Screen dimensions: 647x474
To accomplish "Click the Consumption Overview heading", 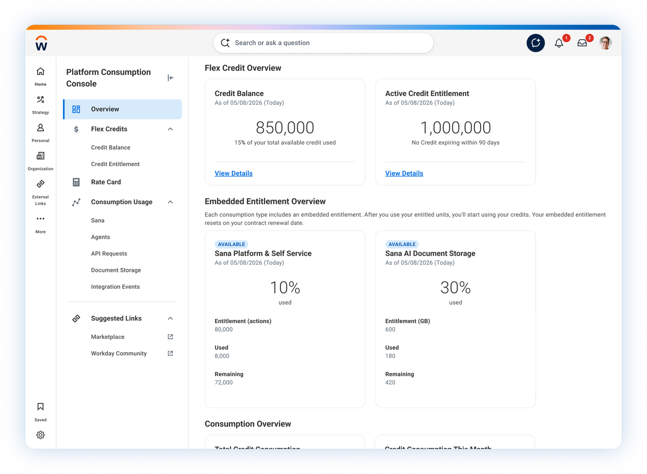I will coord(248,424).
